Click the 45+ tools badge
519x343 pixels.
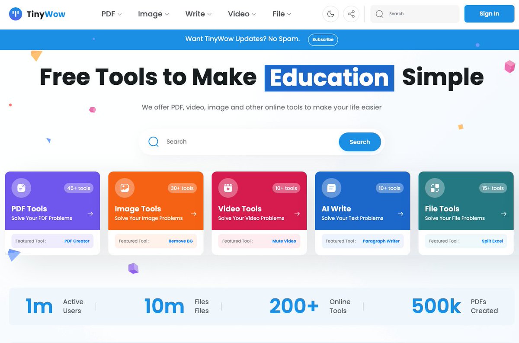pyautogui.click(x=79, y=188)
